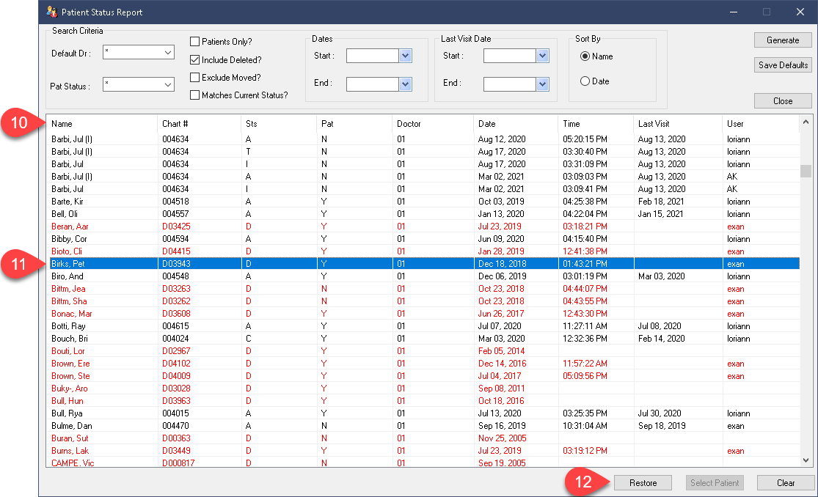Click the disabled Select Patient button
This screenshot has width=818, height=497.
[714, 483]
